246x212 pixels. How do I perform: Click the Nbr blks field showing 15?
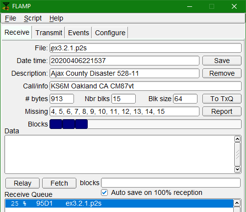pyautogui.click(x=123, y=99)
